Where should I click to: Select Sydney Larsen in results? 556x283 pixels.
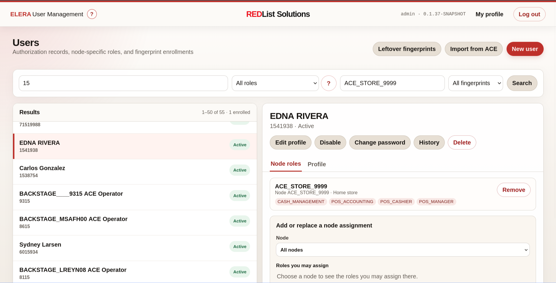[x=135, y=248]
